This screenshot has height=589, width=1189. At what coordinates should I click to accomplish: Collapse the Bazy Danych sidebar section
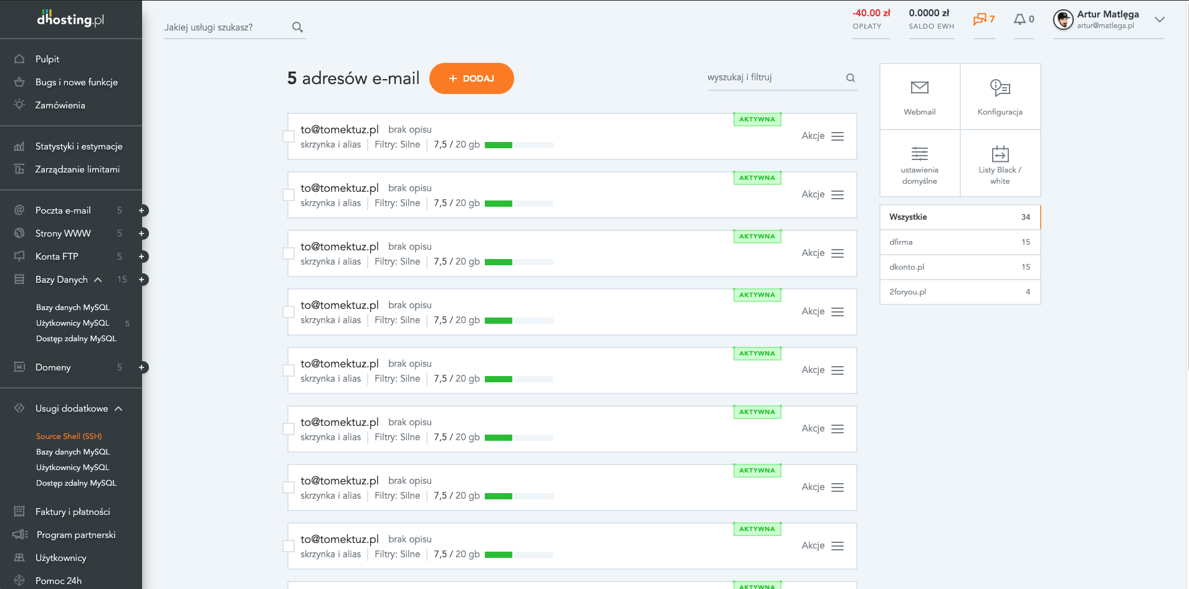coord(98,280)
